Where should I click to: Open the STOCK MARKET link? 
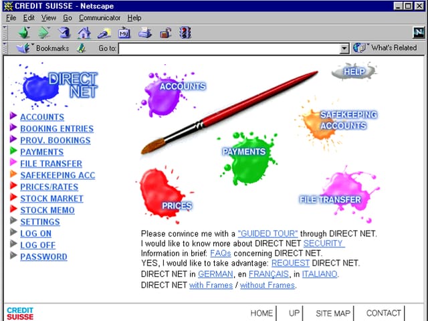point(51,199)
